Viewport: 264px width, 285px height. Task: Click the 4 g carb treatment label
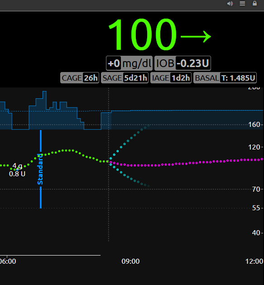(x=17, y=166)
